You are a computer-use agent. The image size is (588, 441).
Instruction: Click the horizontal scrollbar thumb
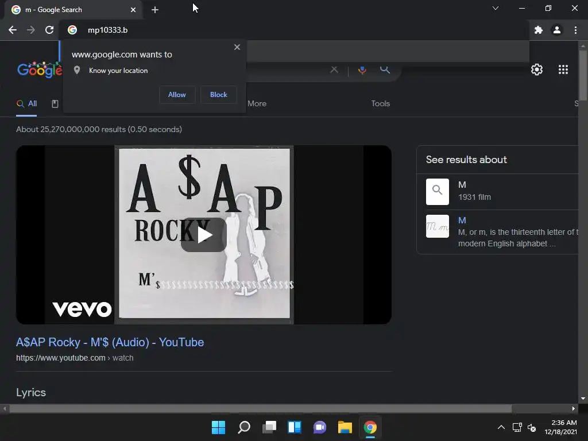pyautogui.click(x=261, y=408)
